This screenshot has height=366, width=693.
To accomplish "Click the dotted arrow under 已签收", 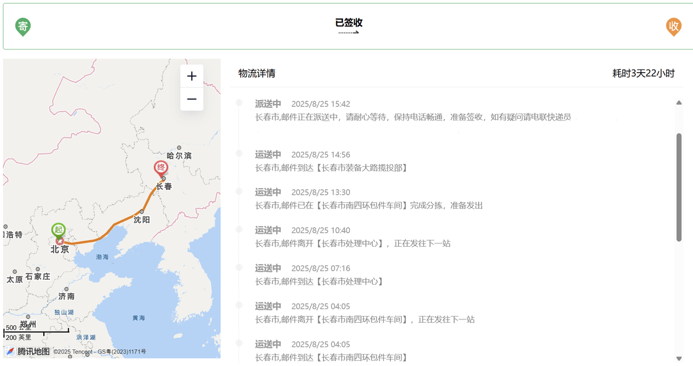I will pos(349,33).
